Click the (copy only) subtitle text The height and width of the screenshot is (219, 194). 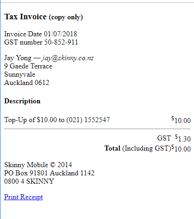pos(66,17)
